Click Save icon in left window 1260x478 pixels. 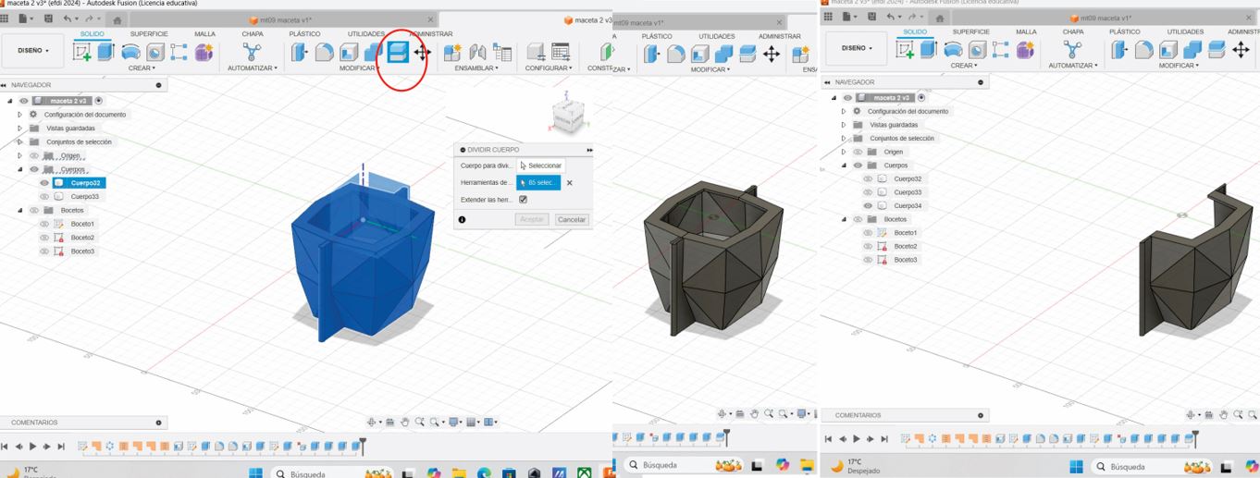[x=48, y=18]
